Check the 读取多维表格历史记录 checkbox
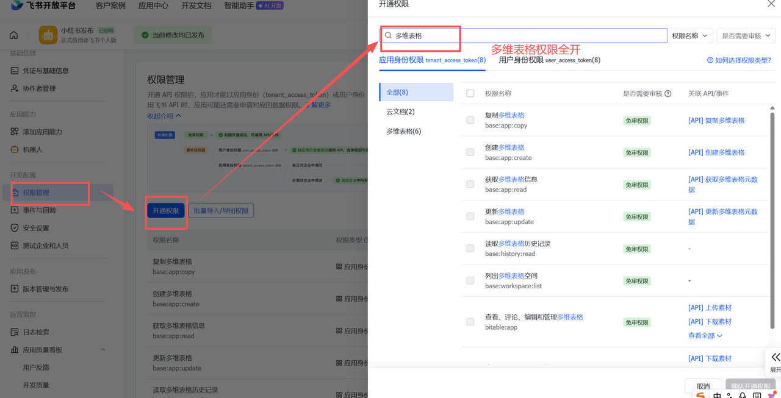Viewport: 781px width, 398px height. [470, 248]
